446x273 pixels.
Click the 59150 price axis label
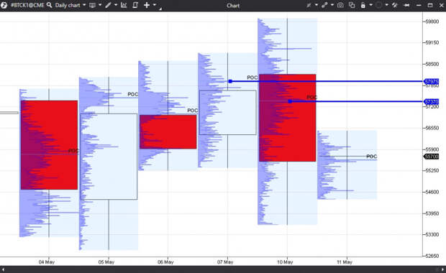coord(432,42)
